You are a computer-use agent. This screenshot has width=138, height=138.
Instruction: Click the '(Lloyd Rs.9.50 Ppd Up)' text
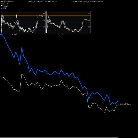pos(80,2)
